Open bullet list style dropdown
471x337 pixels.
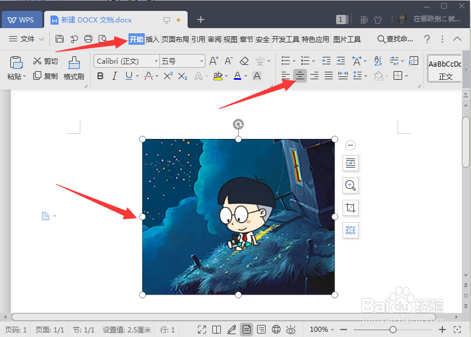coord(294,61)
